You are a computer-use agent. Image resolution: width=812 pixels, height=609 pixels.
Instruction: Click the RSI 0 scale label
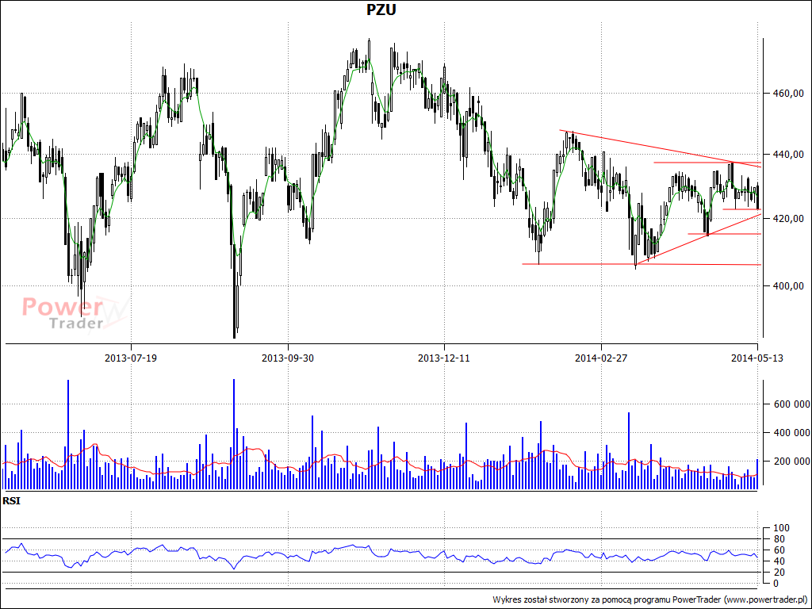click(776, 584)
